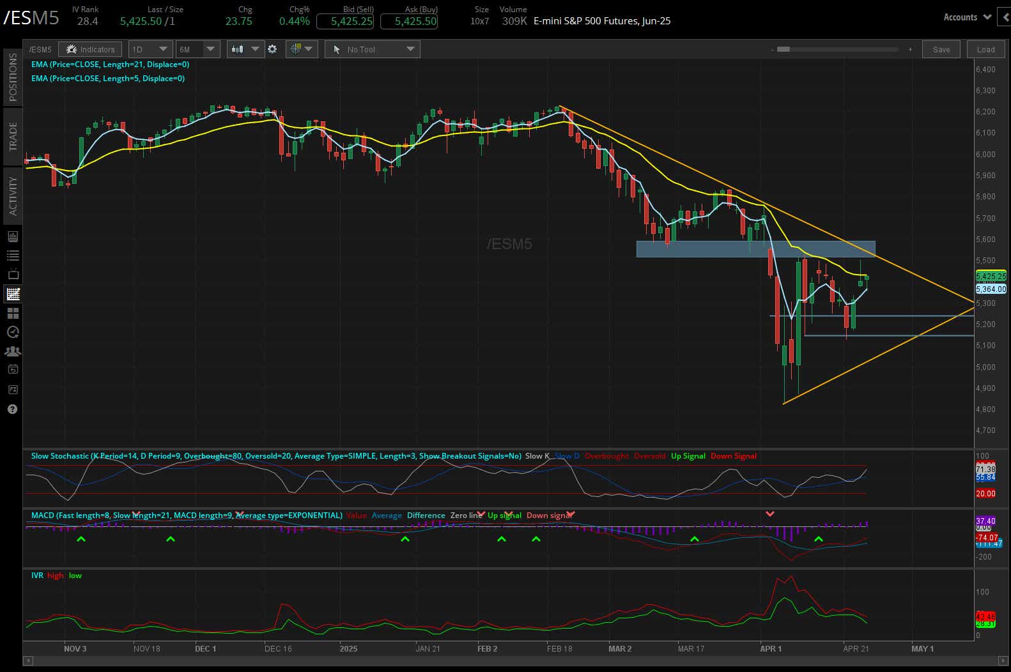Collapse the right side panel arrow
Screen dimensions: 1011x672
1005,17
